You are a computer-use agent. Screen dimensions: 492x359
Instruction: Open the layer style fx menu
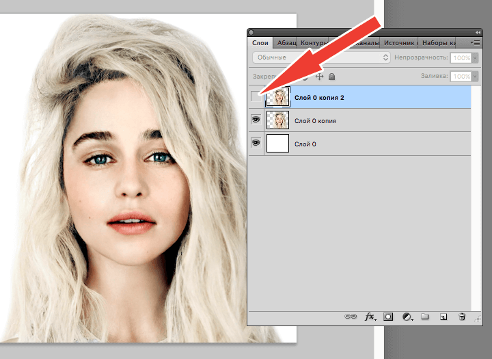370,317
